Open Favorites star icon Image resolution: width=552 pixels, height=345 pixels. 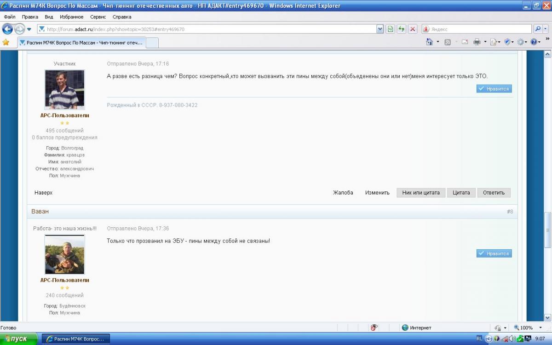point(6,42)
